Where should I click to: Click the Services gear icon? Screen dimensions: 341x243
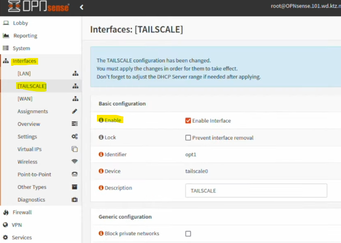(6, 237)
